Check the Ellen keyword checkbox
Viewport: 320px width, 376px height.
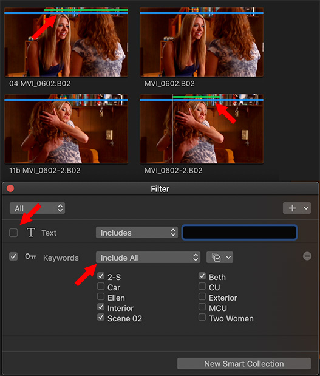click(101, 296)
